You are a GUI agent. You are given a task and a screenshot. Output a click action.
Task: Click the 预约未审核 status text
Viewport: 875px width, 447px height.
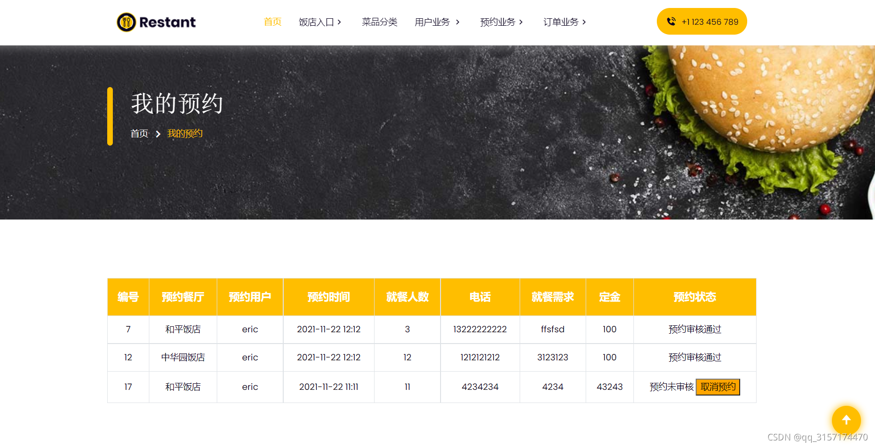point(672,387)
